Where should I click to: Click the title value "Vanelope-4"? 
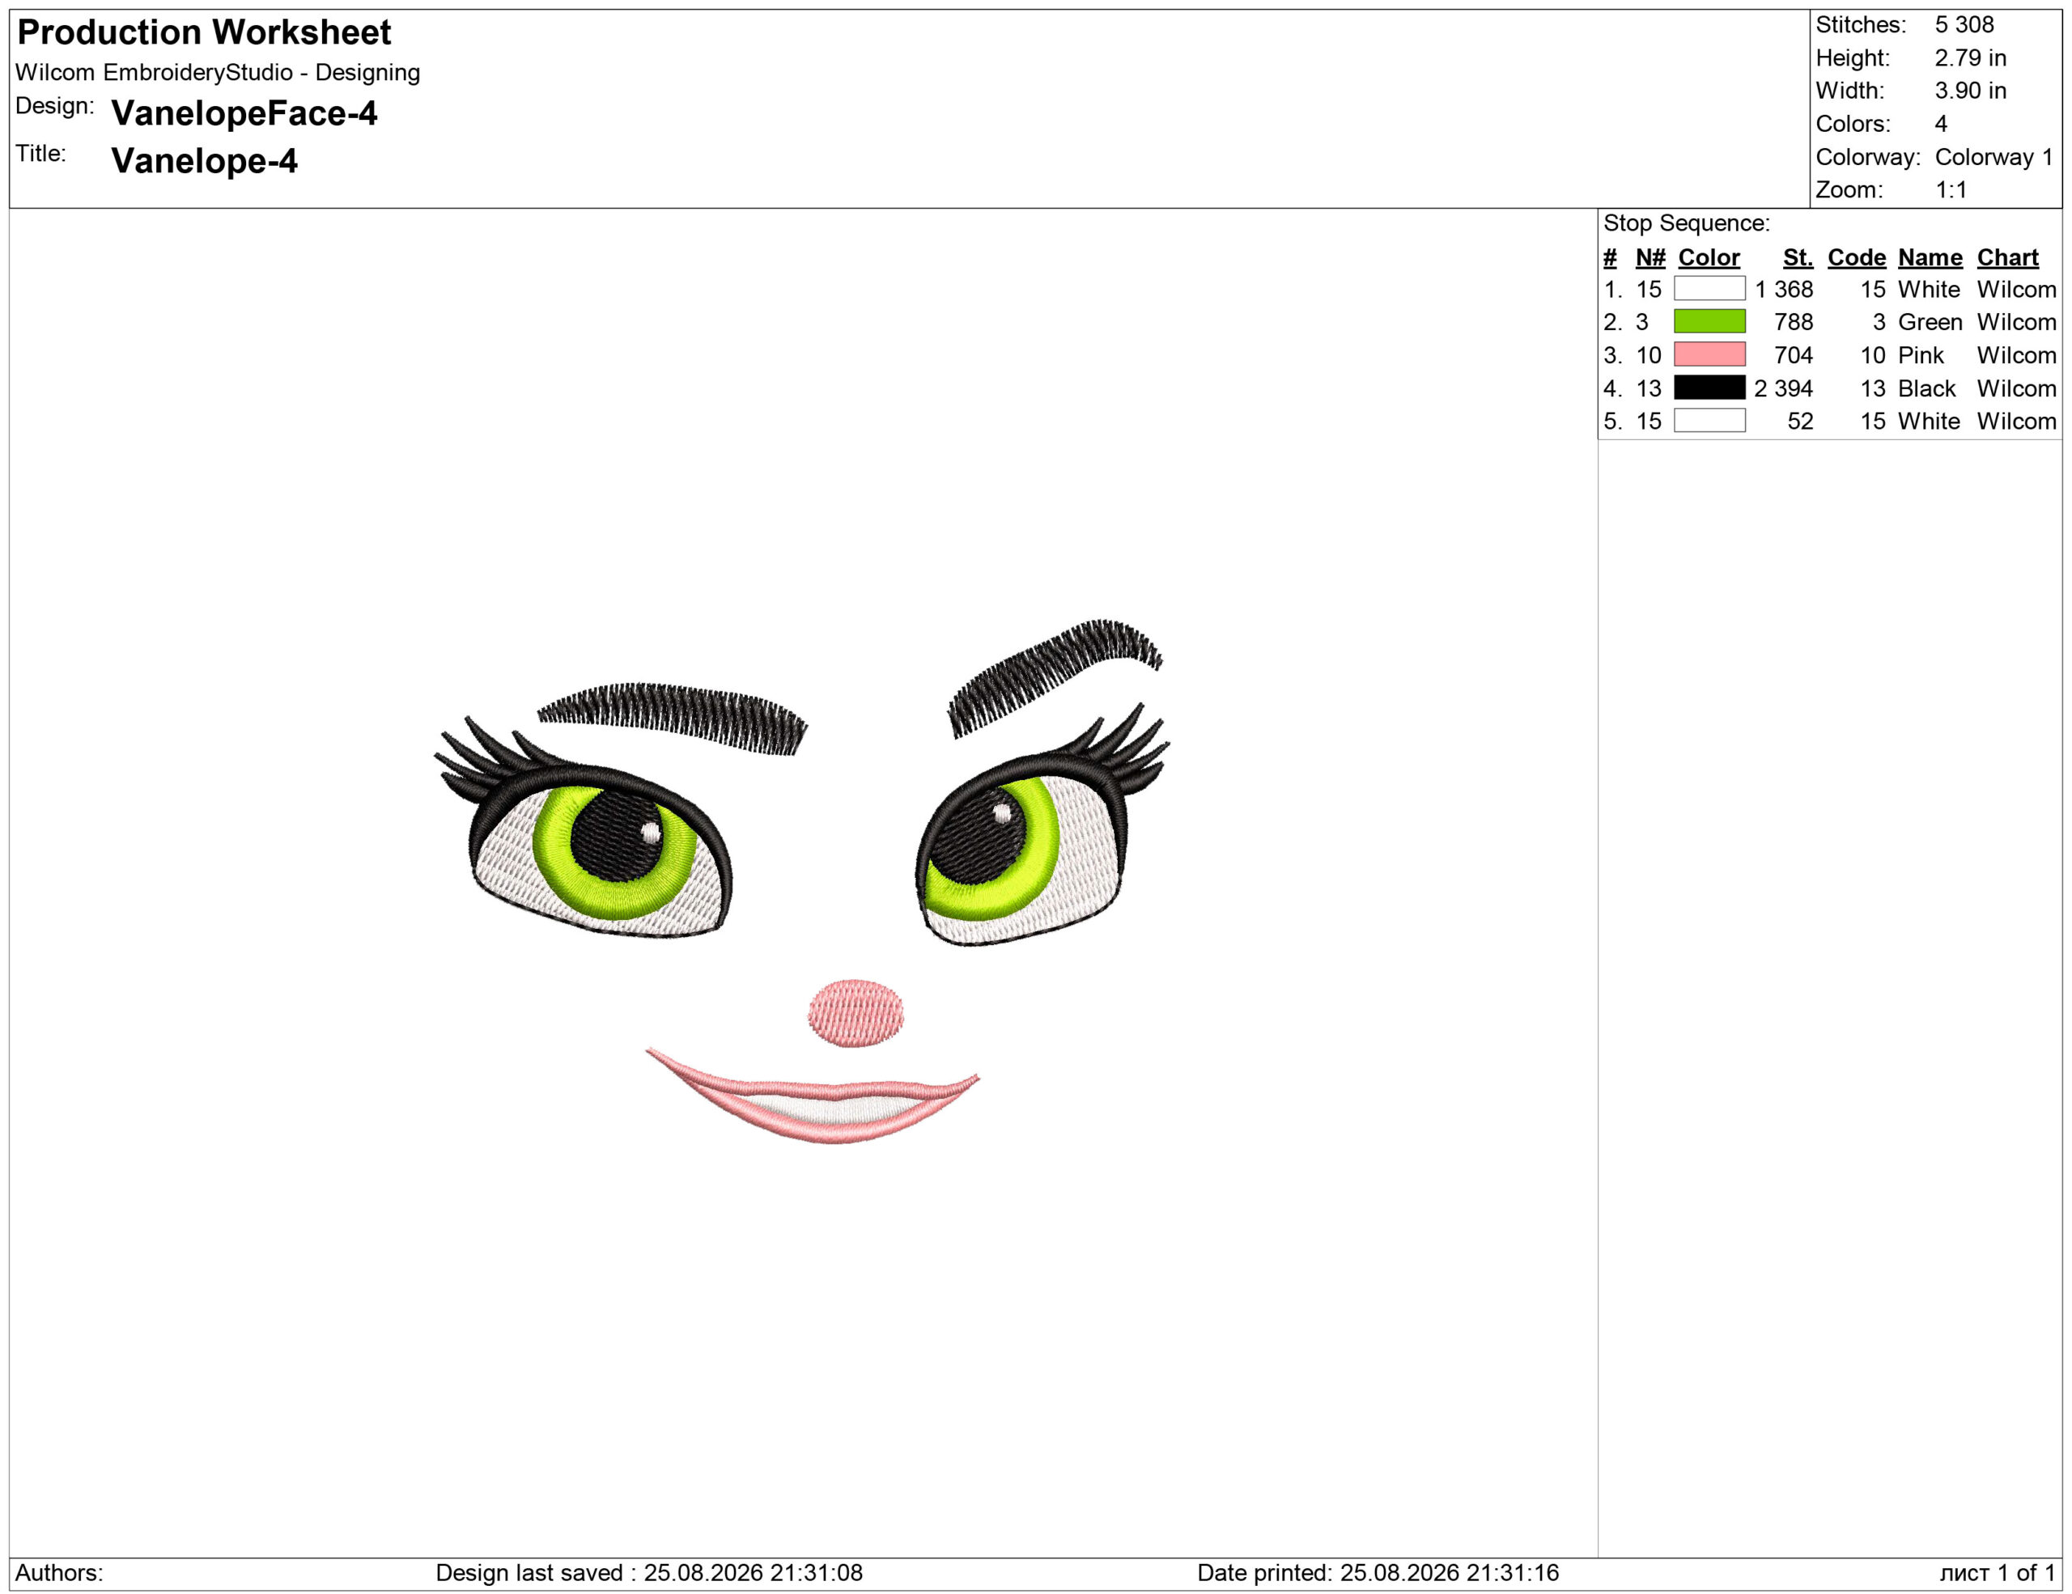pos(204,161)
